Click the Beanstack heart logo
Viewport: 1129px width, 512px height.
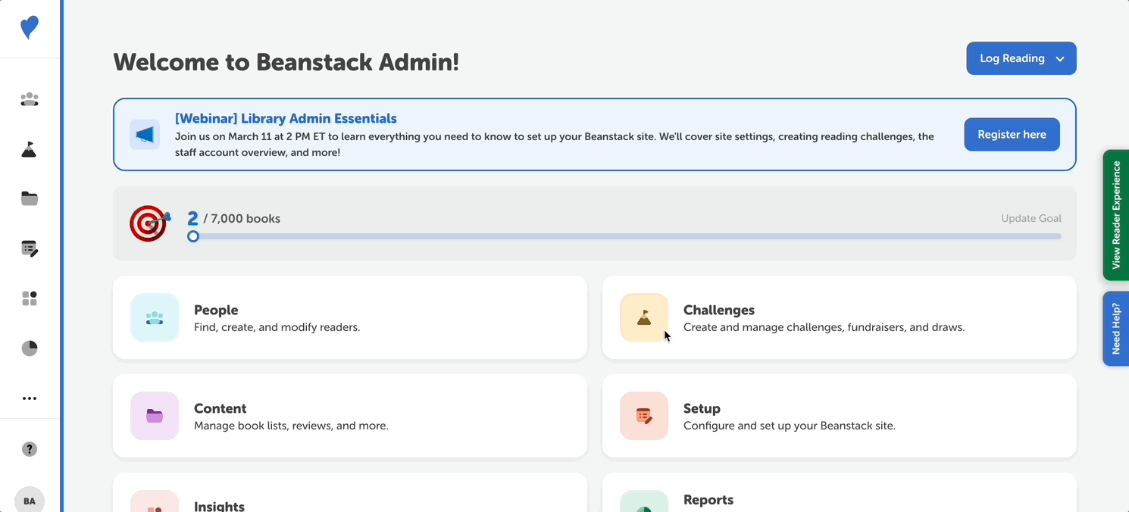tap(29, 27)
